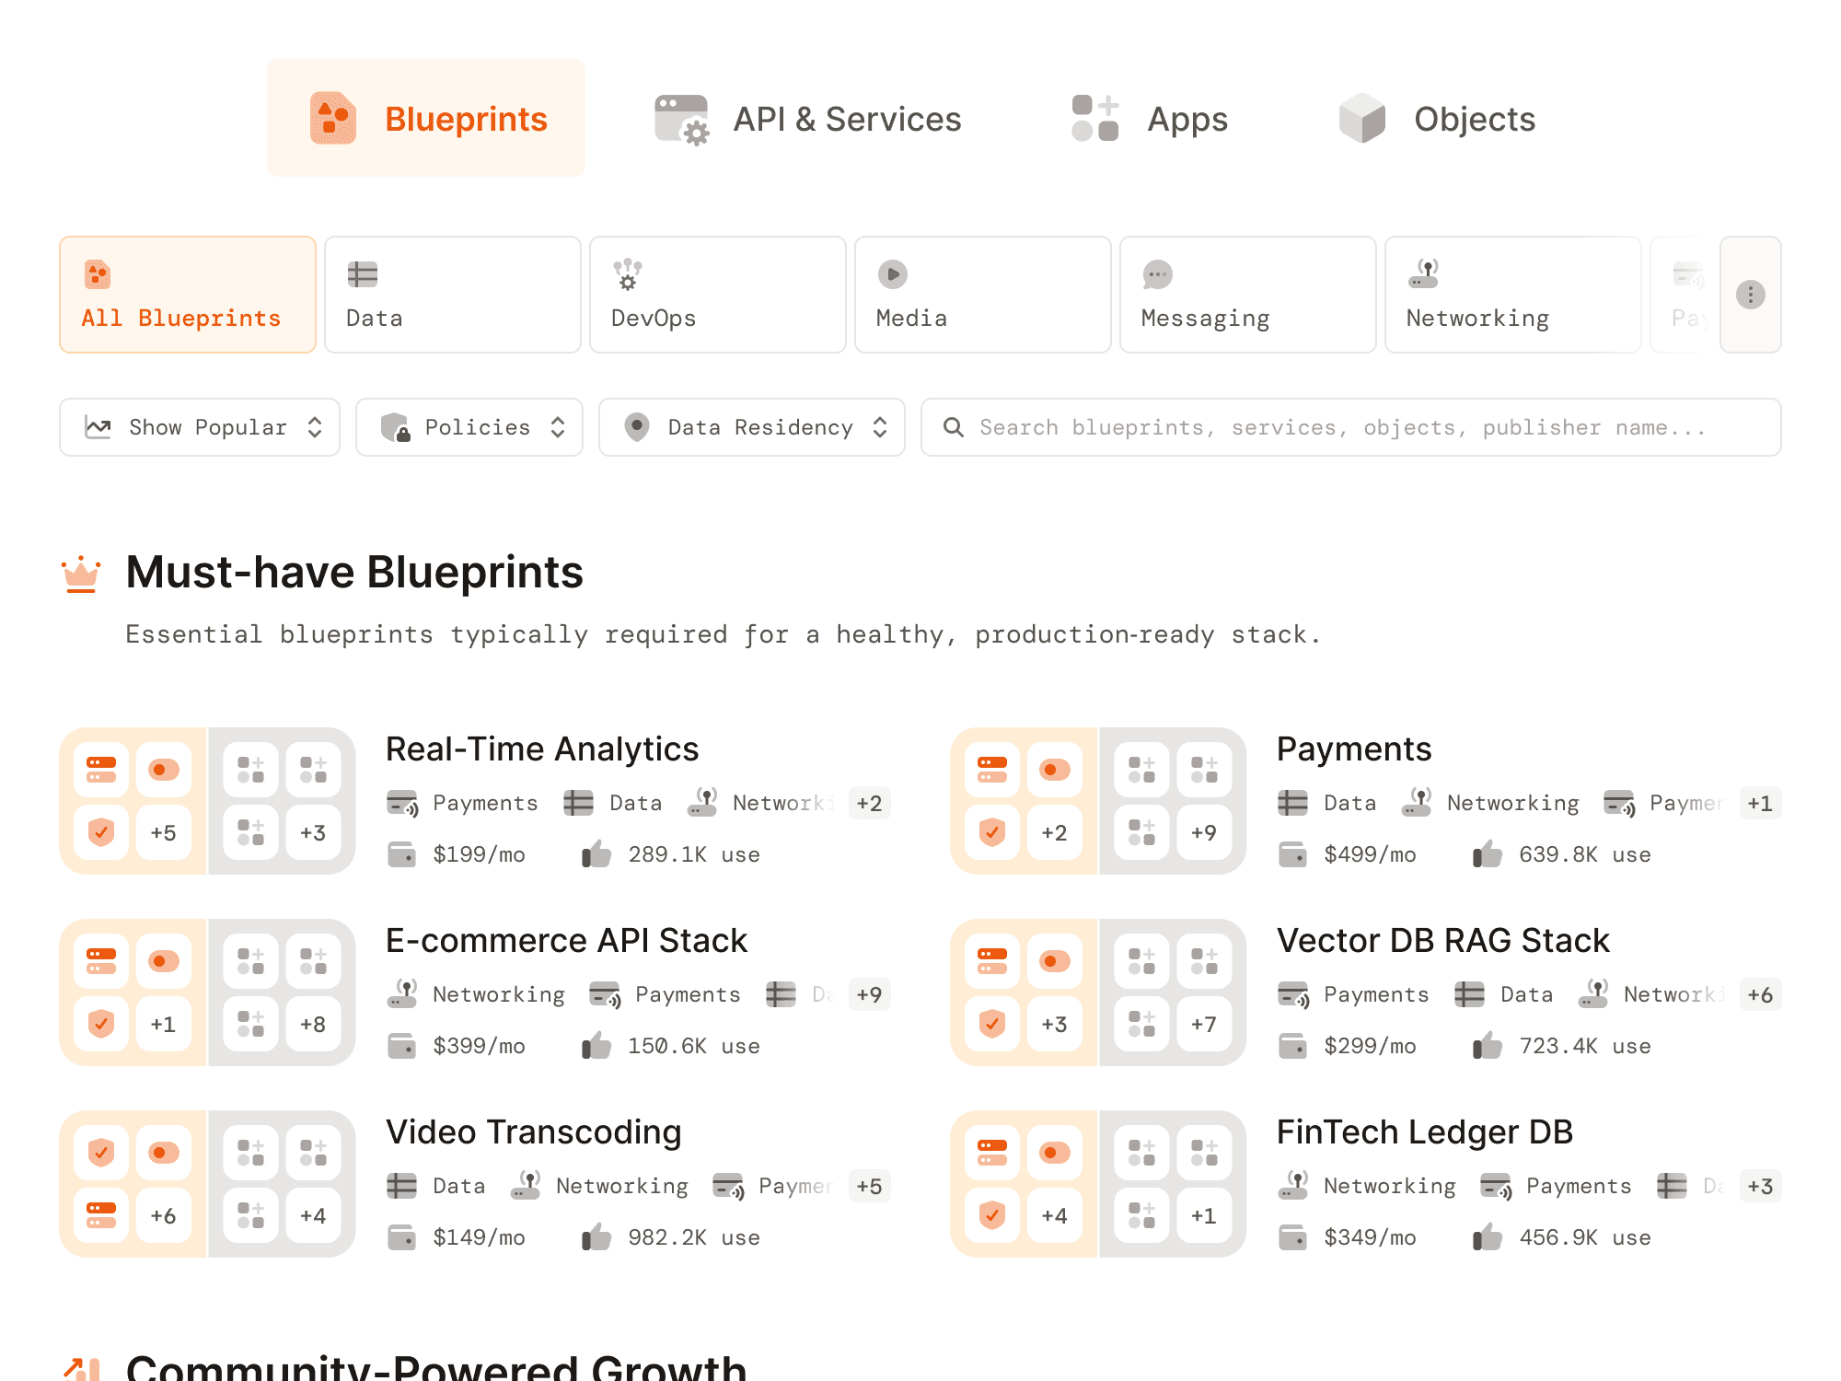Image resolution: width=1841 pixels, height=1381 pixels.
Task: Click the pipeline icon on the DevOps chip
Action: coord(625,273)
